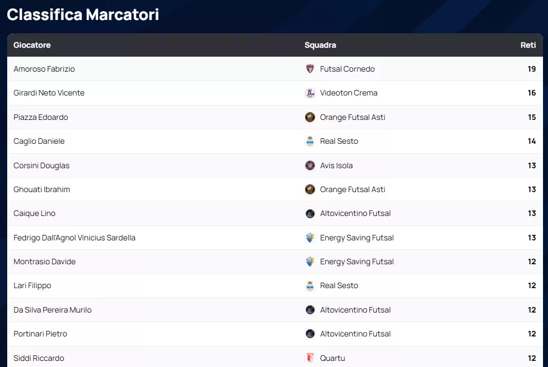Click team name Futsal Cornedo
This screenshot has width=548, height=367.
347,69
